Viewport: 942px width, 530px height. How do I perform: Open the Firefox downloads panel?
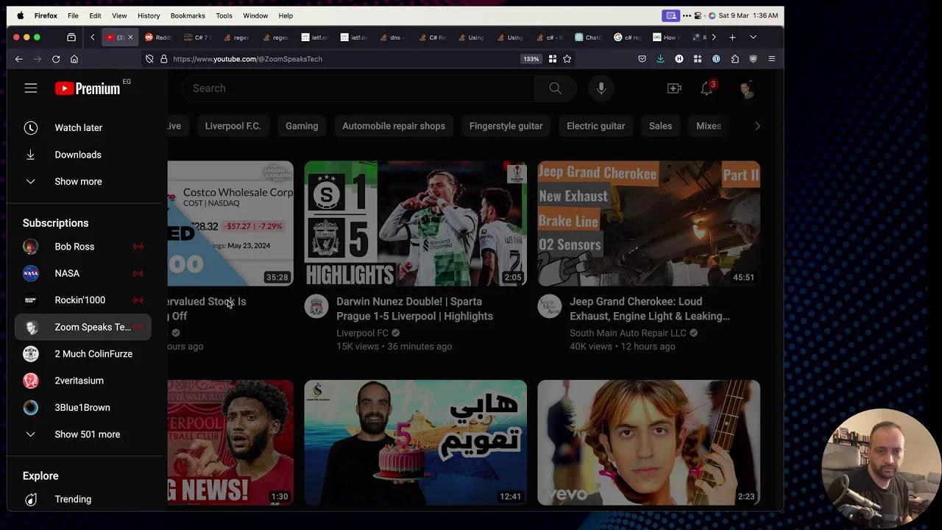(660, 59)
